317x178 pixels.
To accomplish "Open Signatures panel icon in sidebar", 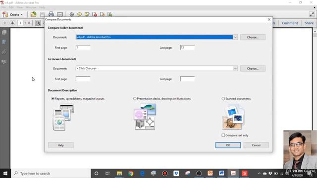I will coord(4,62).
